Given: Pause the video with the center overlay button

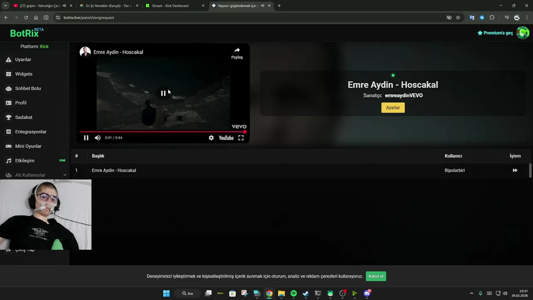Looking at the screenshot, I should tap(163, 93).
